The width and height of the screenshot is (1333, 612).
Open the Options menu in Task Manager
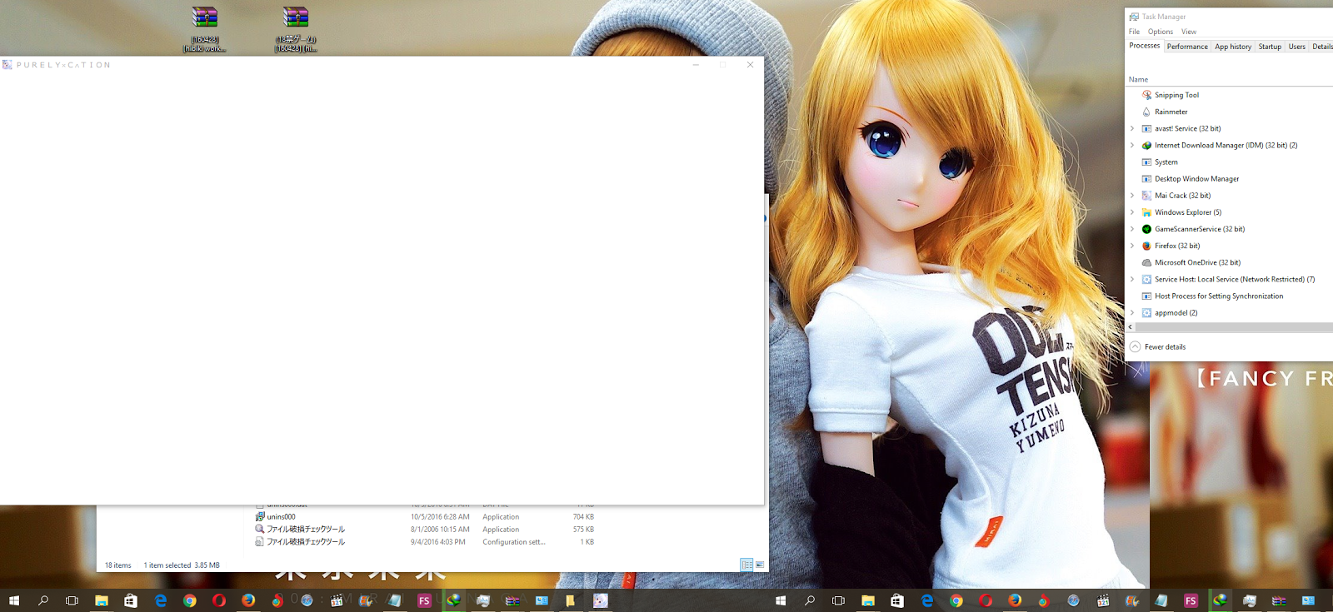(x=1161, y=32)
